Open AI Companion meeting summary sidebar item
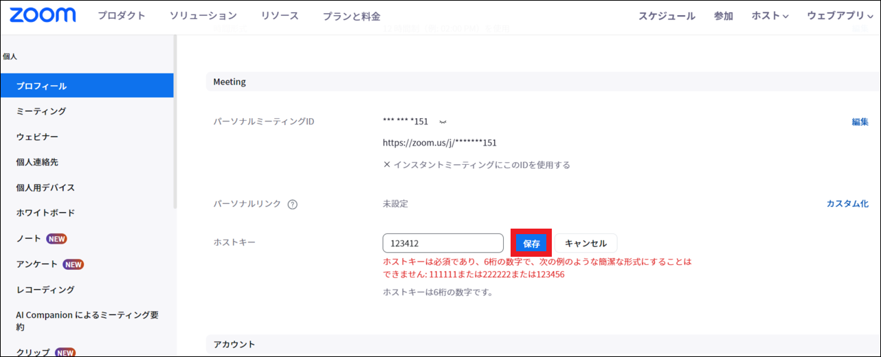The width and height of the screenshot is (881, 357). point(87,321)
